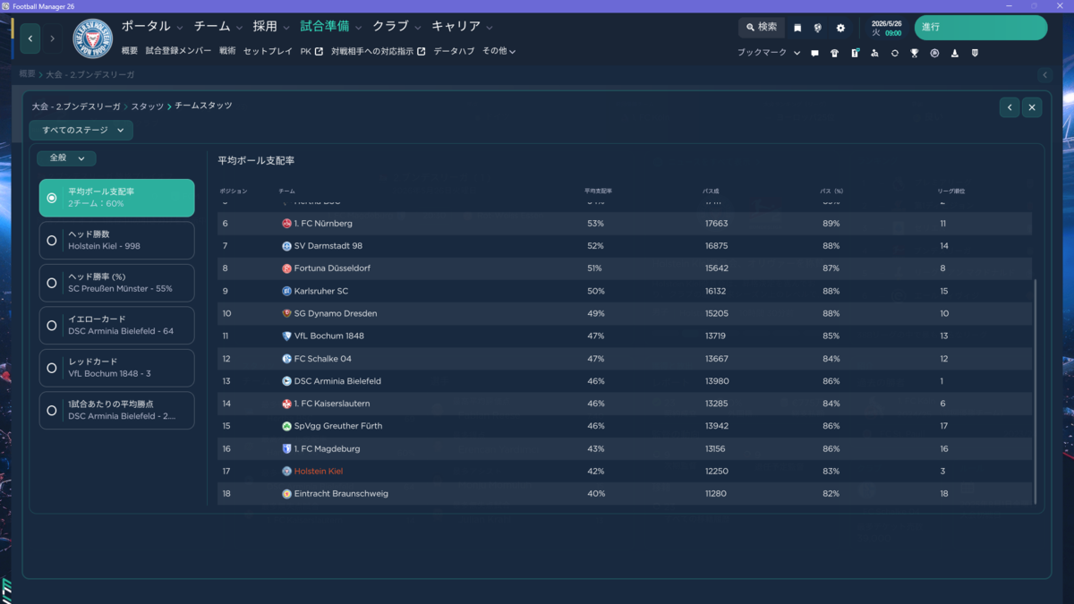Screen dimensions: 1074x604
Task: Open 対戦相手への対応指示 link
Action: 378,51
